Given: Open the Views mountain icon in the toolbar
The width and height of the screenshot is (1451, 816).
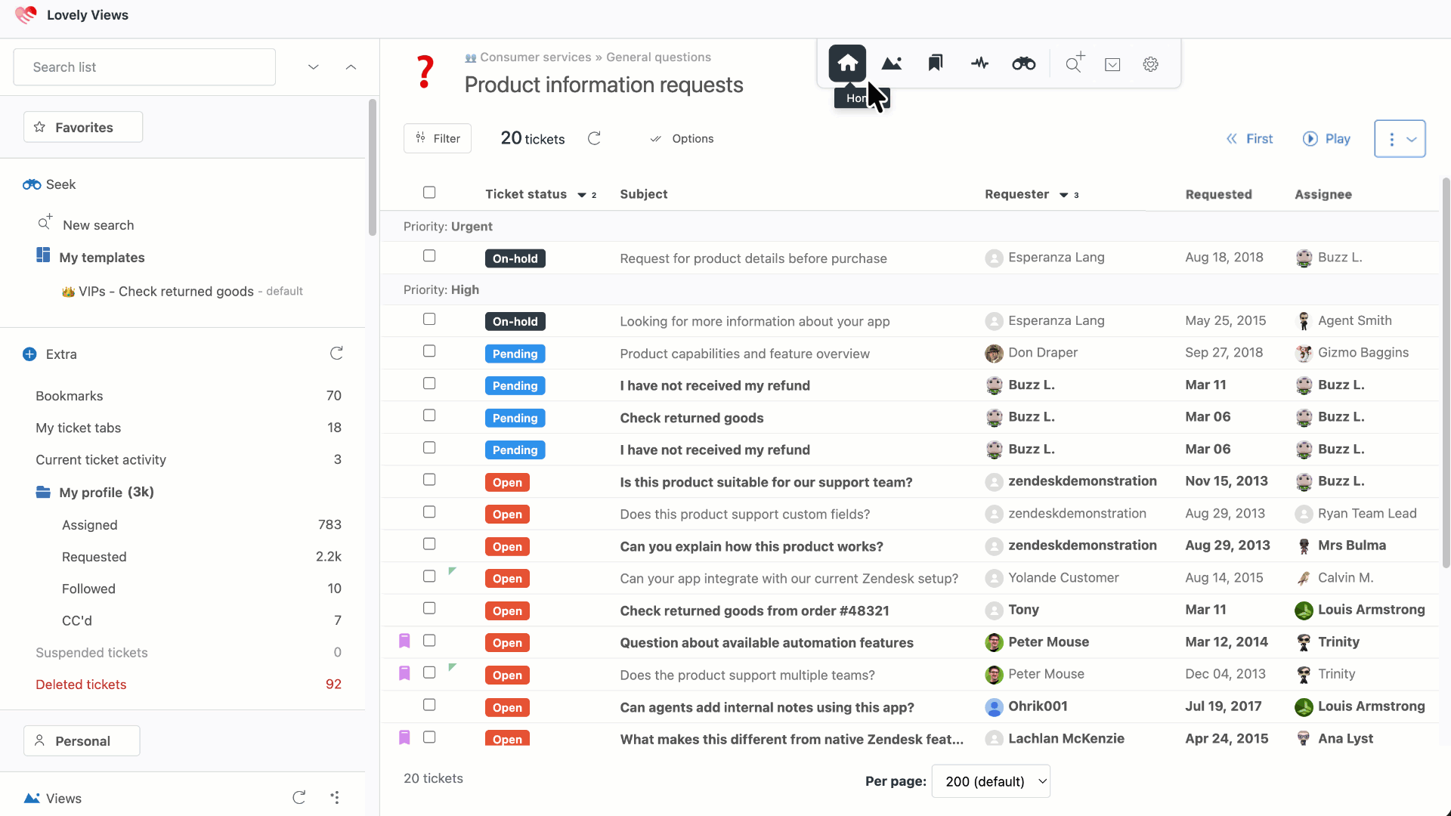Looking at the screenshot, I should tap(892, 63).
